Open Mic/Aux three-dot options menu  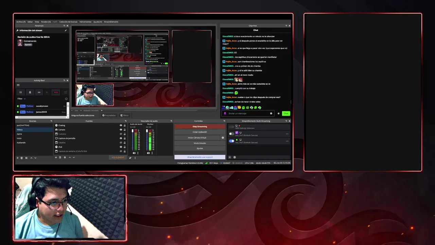[152, 153]
